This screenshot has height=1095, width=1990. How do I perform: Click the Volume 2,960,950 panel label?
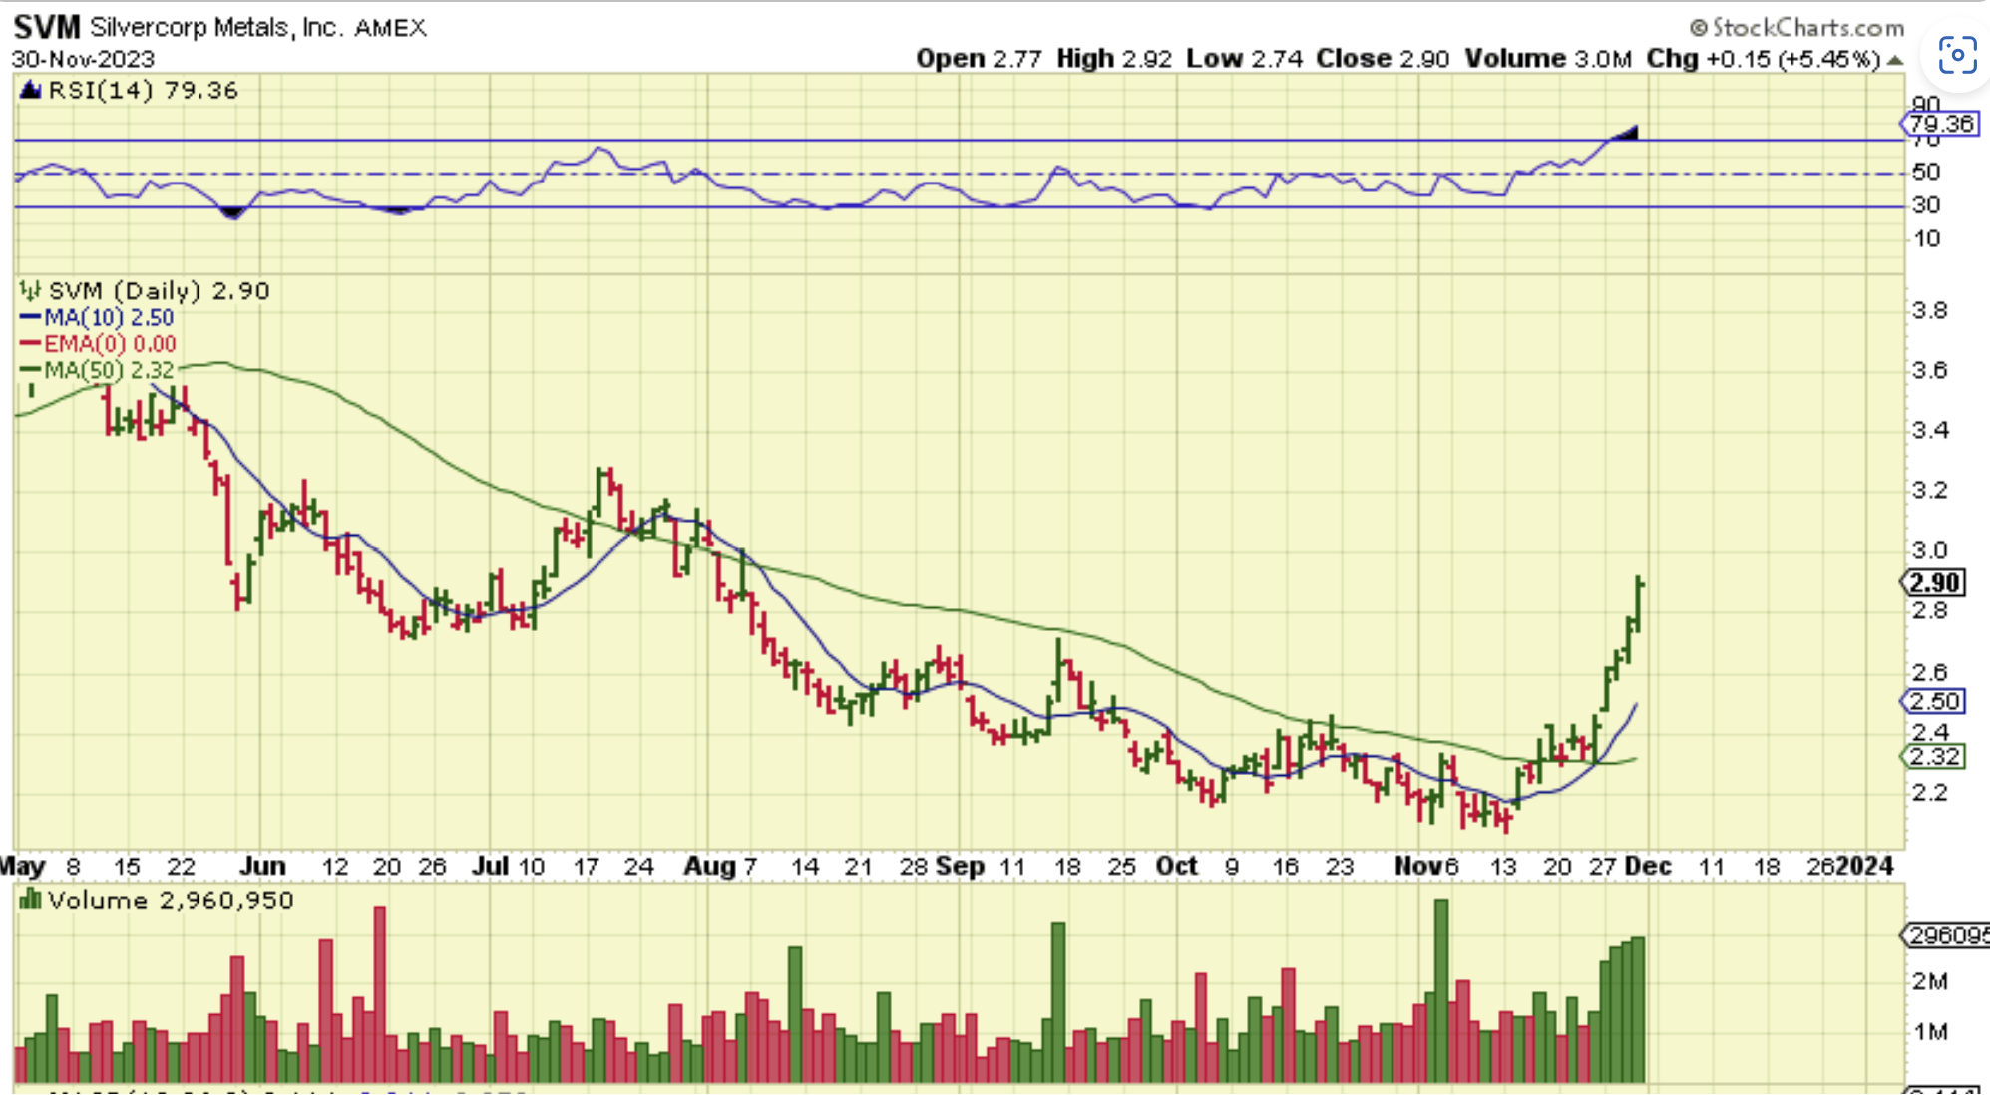click(x=170, y=901)
